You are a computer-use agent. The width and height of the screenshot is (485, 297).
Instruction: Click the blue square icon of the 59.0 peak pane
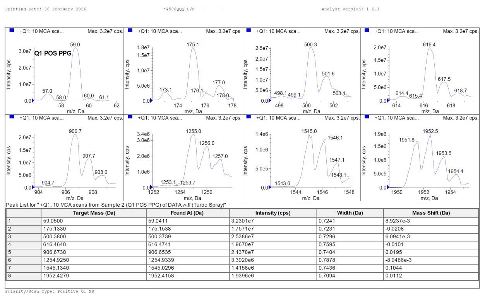12,30
